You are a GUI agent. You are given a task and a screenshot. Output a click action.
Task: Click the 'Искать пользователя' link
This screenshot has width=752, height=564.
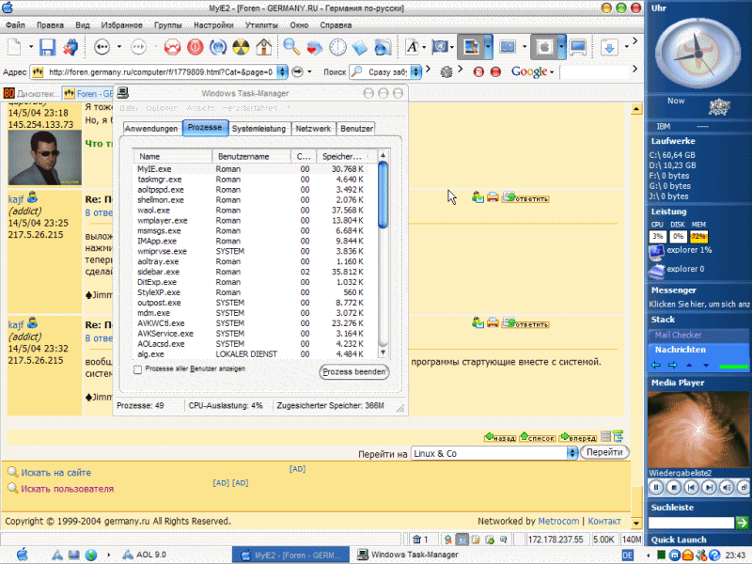pos(67,489)
